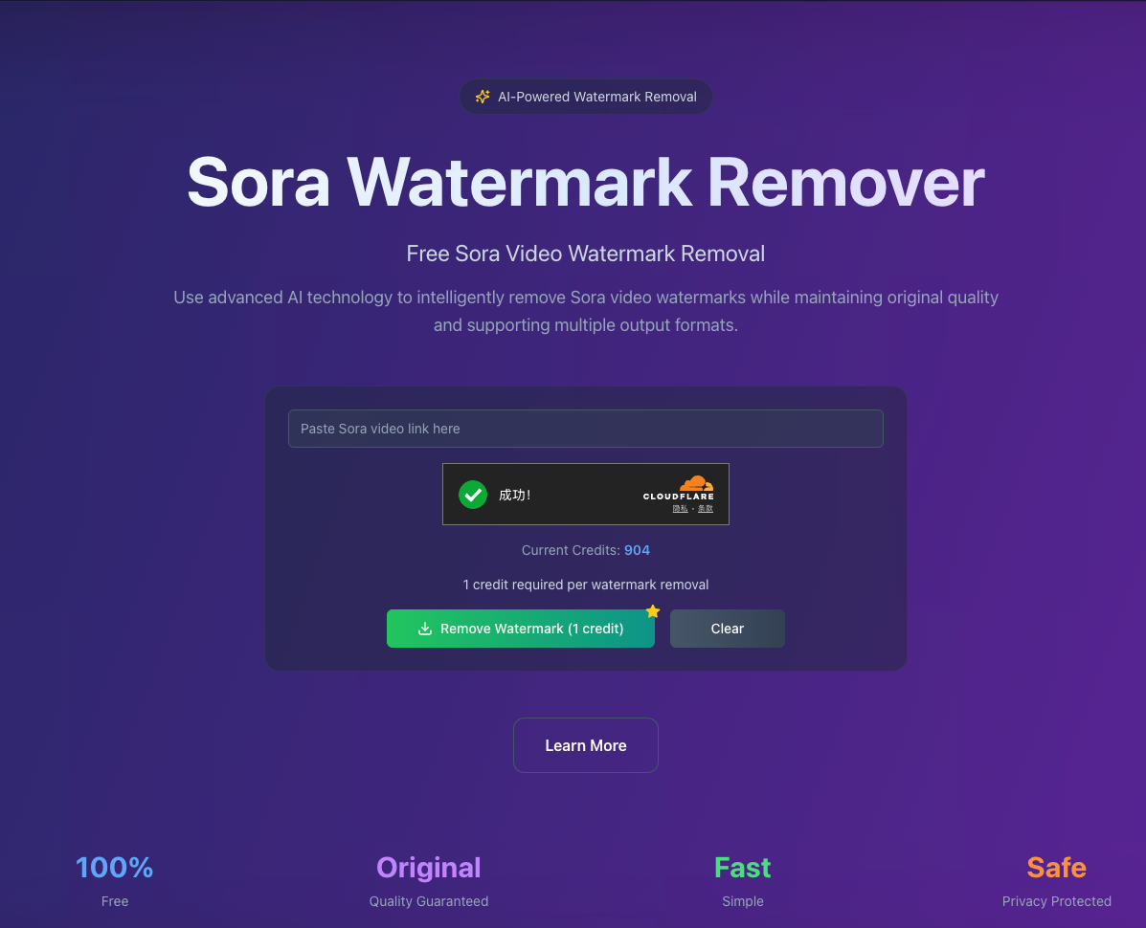Click the download icon on the Remove Watermark button
Image resolution: width=1146 pixels, height=928 pixels.
pyautogui.click(x=425, y=629)
